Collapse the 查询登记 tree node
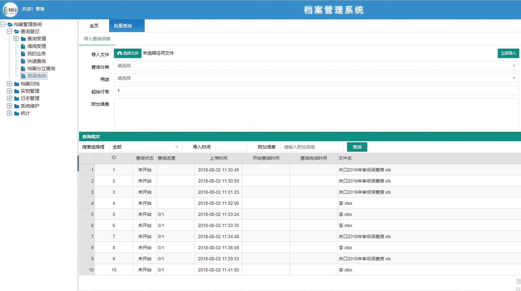The height and width of the screenshot is (291, 521). pos(9,31)
